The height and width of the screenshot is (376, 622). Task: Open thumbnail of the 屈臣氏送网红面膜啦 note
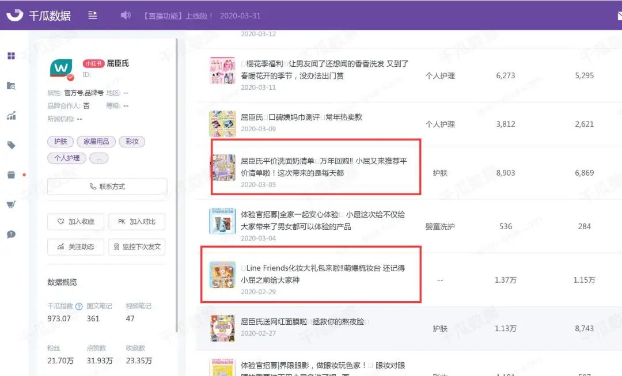point(222,328)
